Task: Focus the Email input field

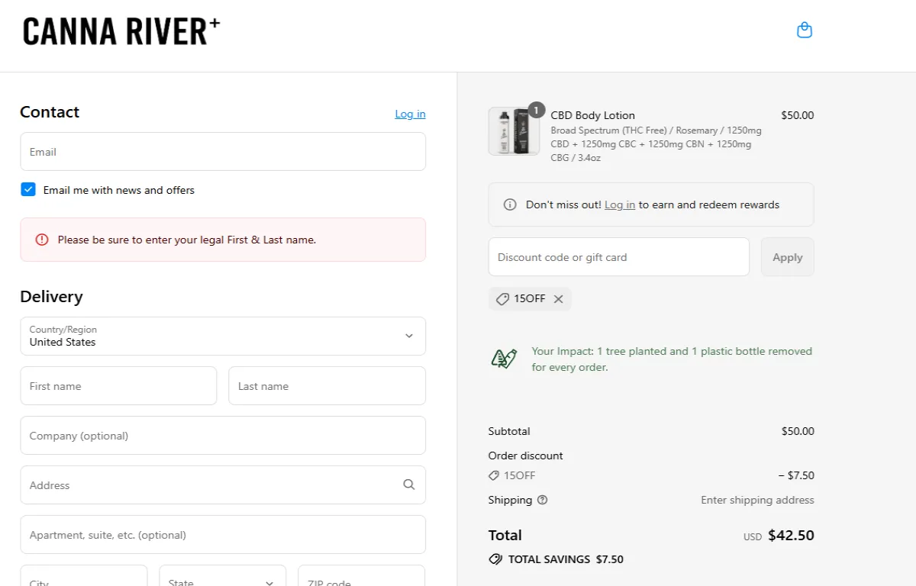Action: (223, 152)
